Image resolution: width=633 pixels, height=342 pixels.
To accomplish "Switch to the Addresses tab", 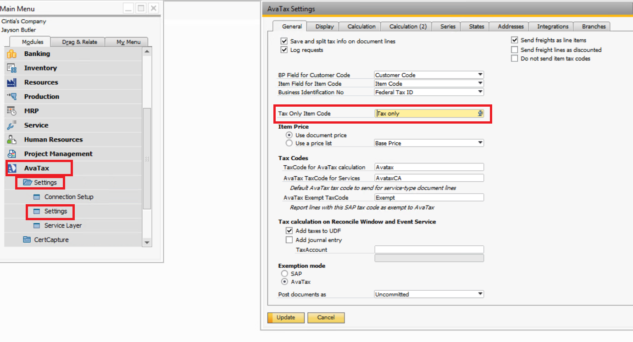I will pyautogui.click(x=511, y=27).
